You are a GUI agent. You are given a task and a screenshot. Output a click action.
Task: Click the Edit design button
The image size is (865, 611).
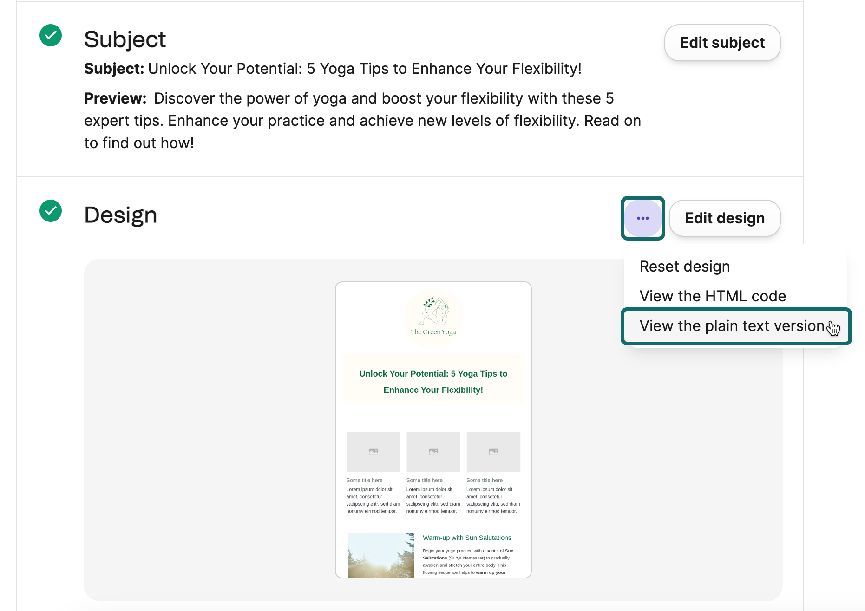click(x=724, y=218)
